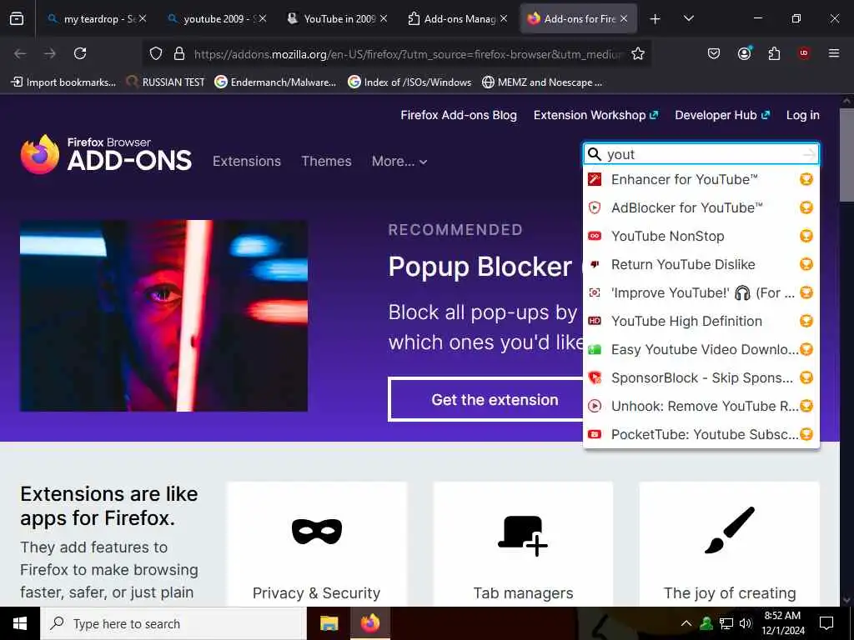The height and width of the screenshot is (640, 854).
Task: Open the Extensions puzzle icon
Action: click(774, 53)
